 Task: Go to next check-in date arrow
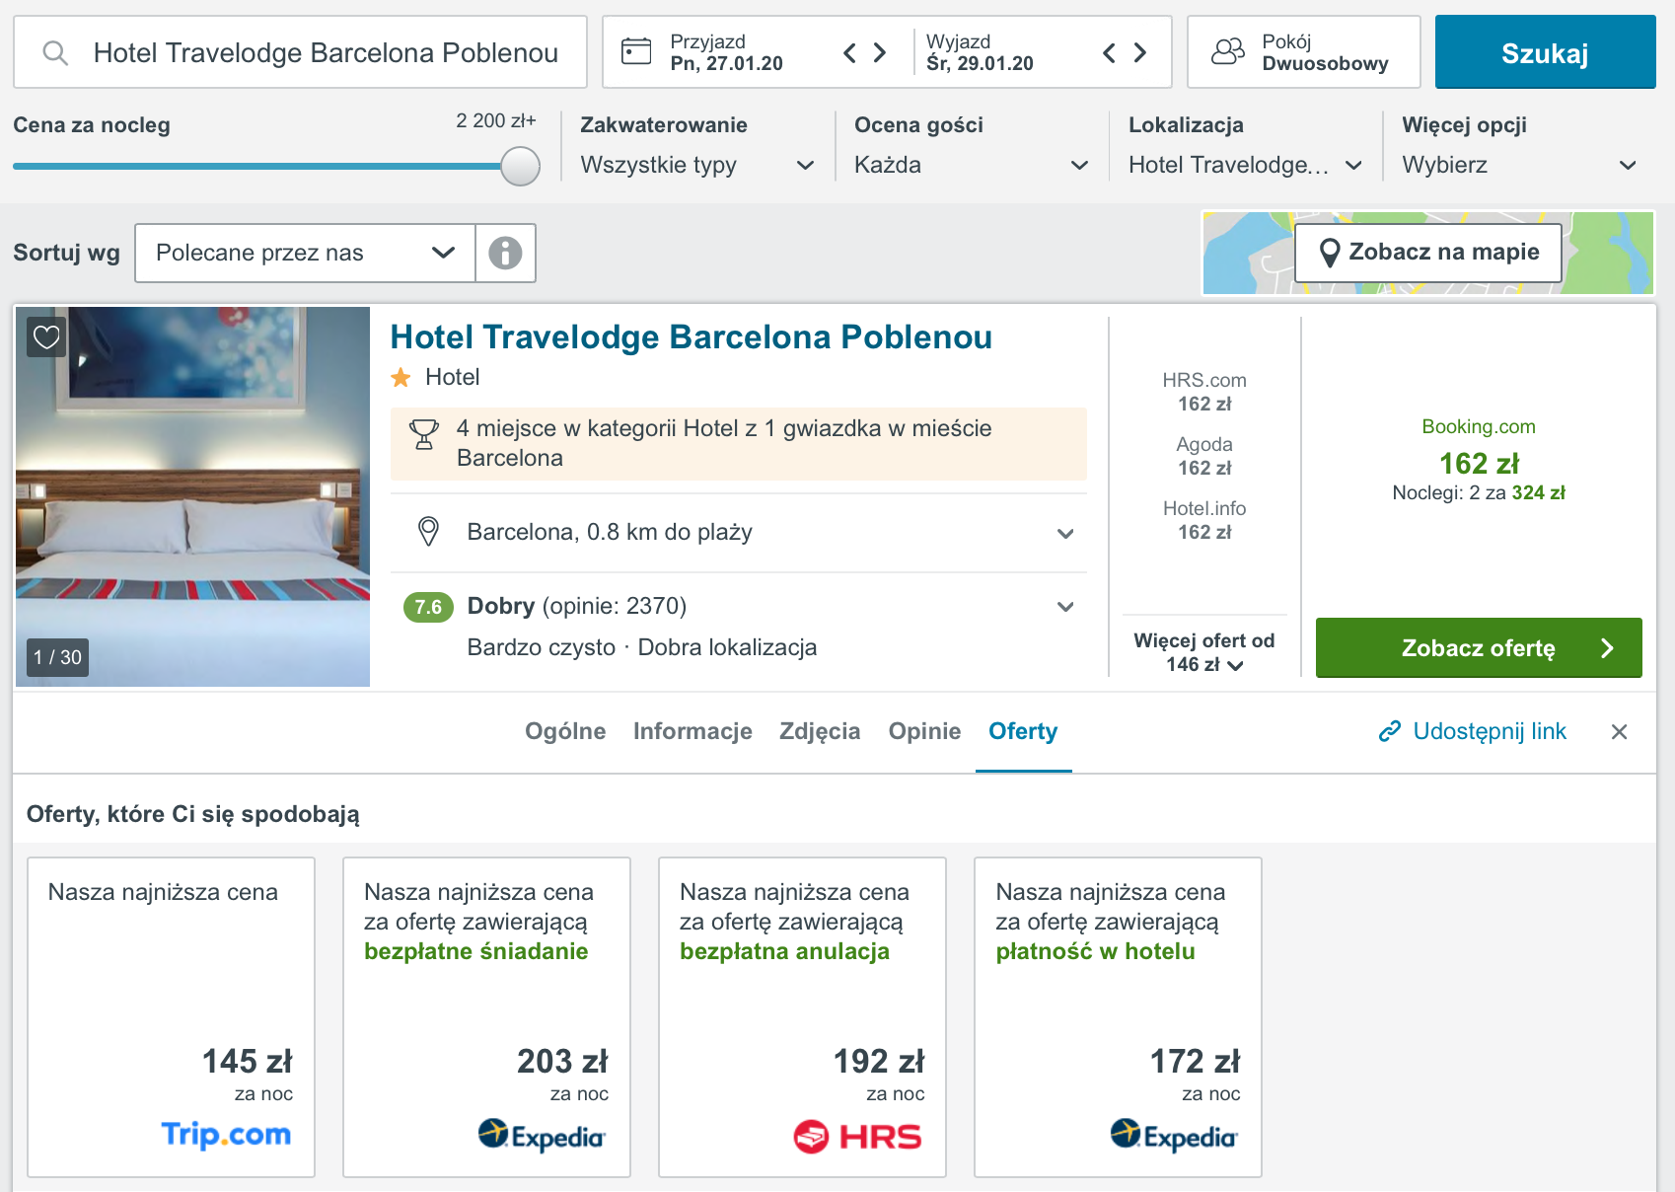click(880, 52)
